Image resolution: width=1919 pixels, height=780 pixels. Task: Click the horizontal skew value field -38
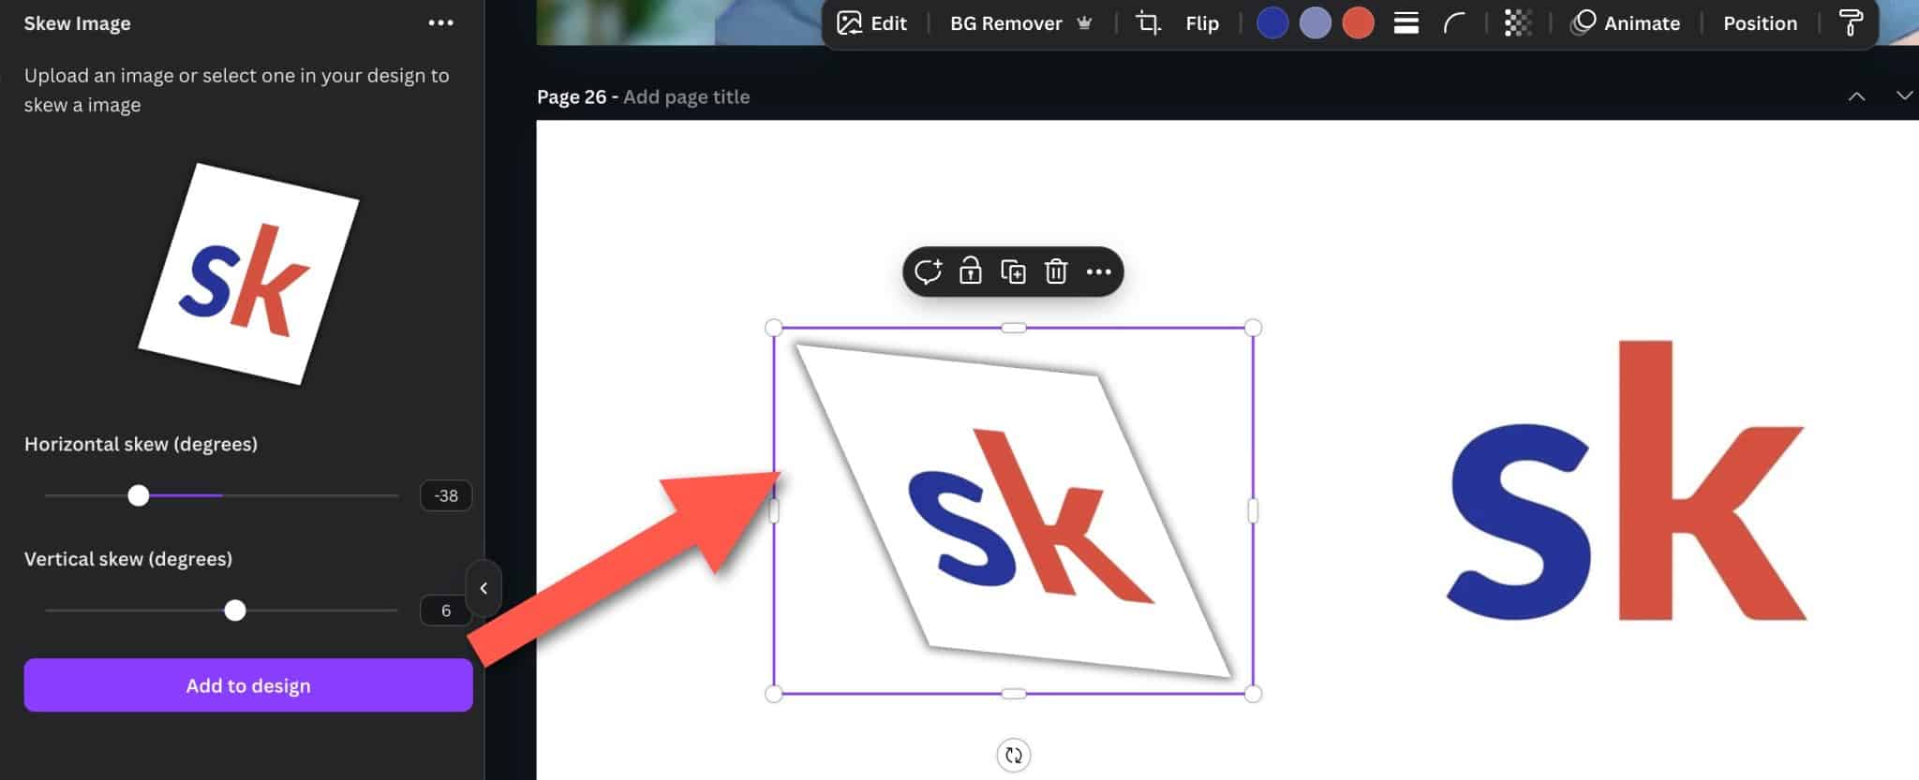[446, 495]
